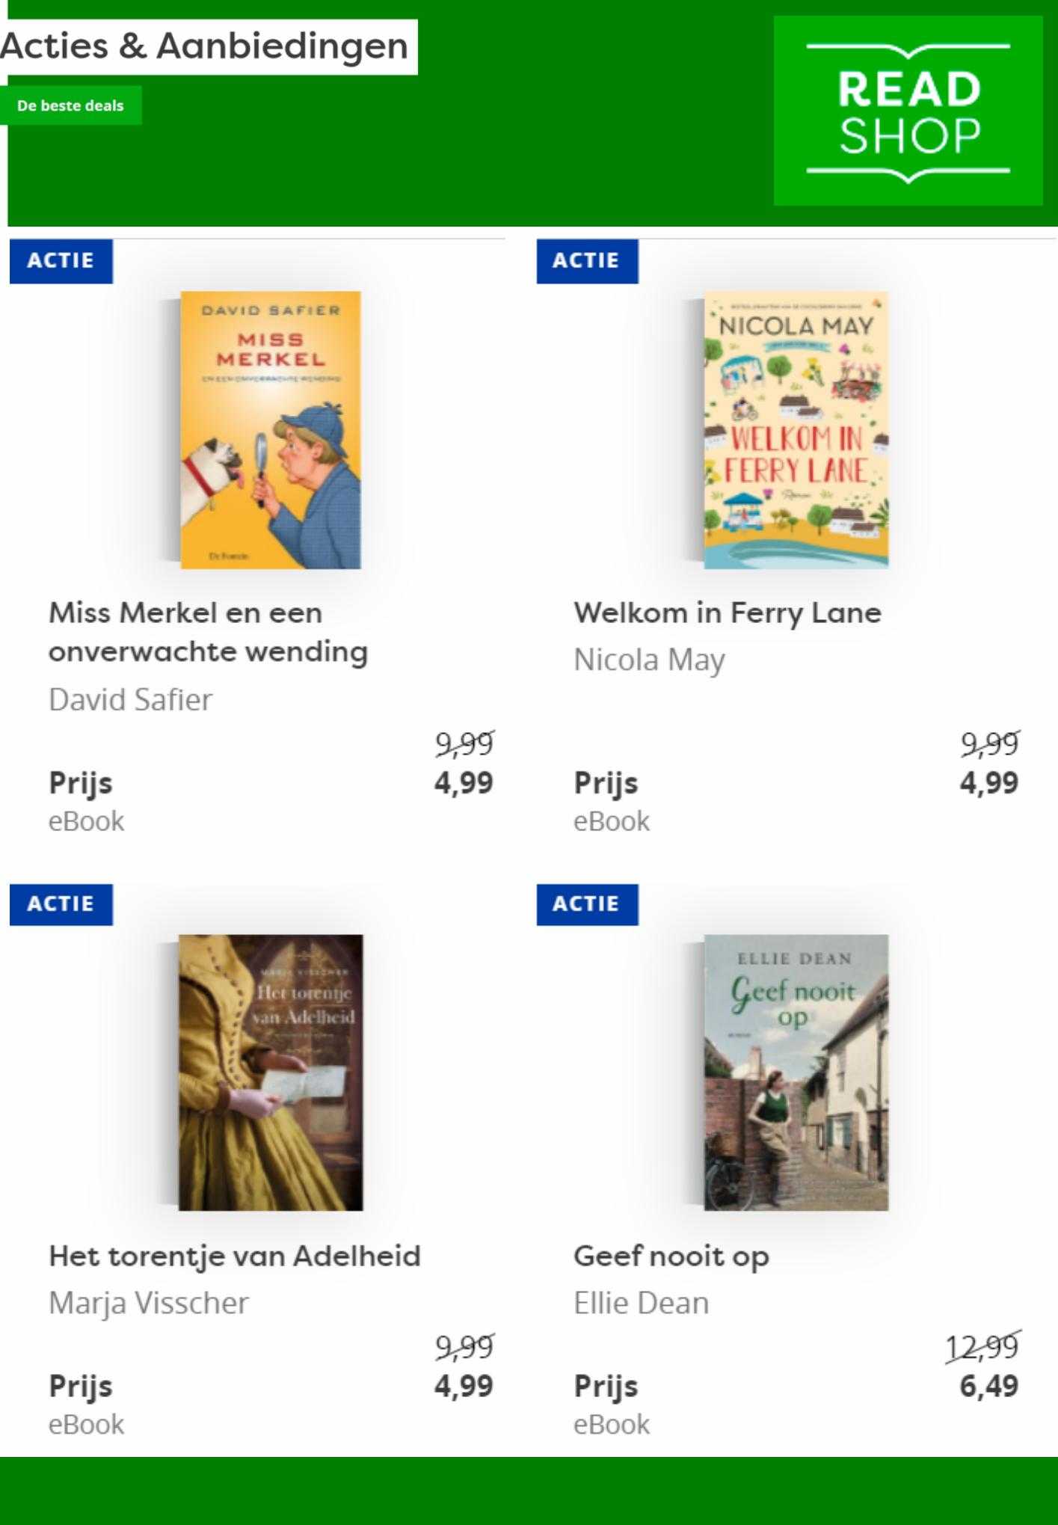Open the Geef nooit op title link

tap(671, 1256)
